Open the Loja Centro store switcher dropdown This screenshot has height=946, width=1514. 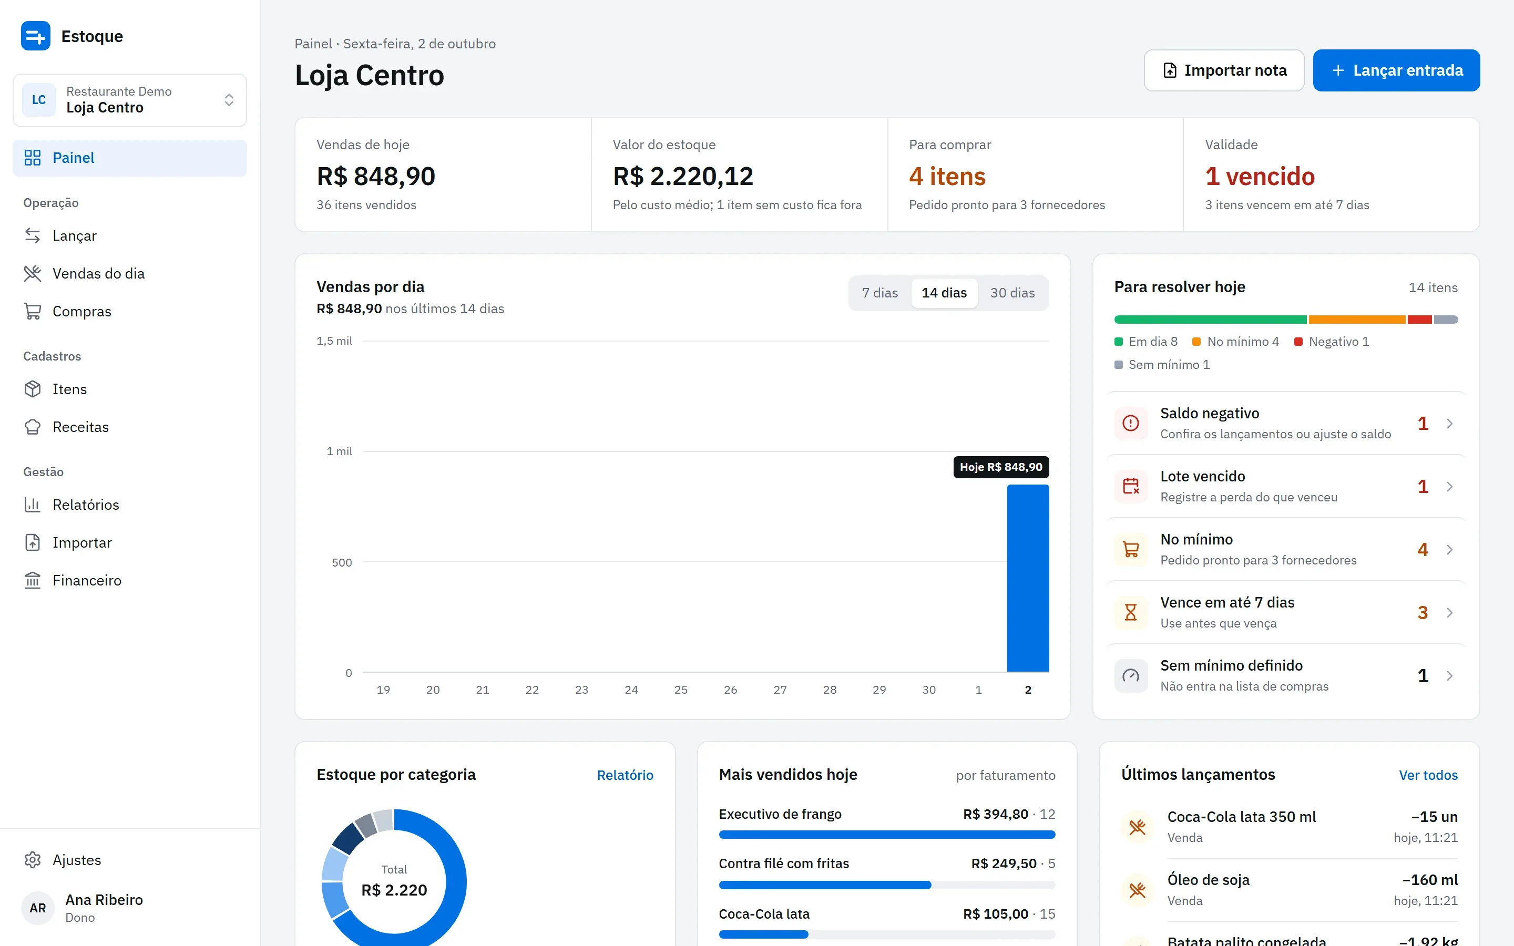(129, 100)
